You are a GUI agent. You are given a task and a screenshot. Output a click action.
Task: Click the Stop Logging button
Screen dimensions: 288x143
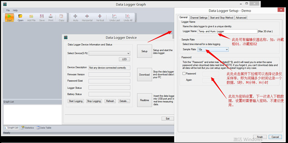point(94,101)
